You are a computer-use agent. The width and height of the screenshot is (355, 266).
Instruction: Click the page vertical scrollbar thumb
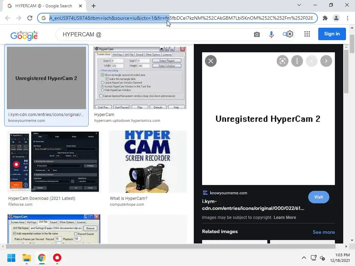[352, 44]
